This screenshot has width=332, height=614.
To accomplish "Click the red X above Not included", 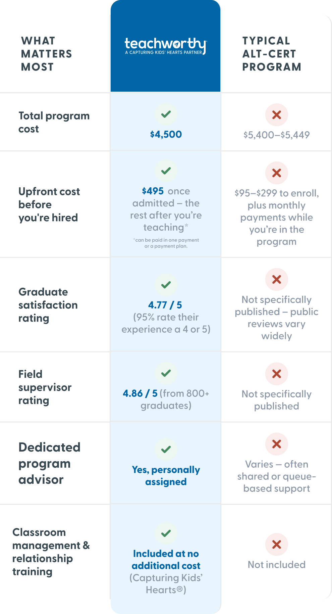I will (277, 545).
